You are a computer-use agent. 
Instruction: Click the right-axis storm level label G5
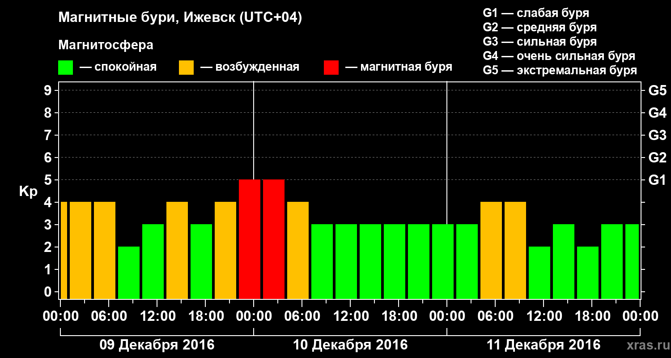coord(657,90)
